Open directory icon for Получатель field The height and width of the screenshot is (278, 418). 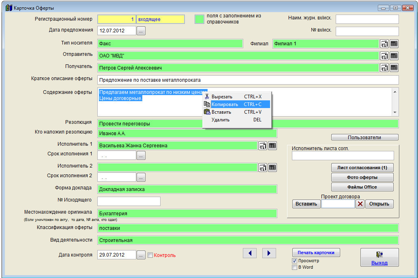coord(384,68)
